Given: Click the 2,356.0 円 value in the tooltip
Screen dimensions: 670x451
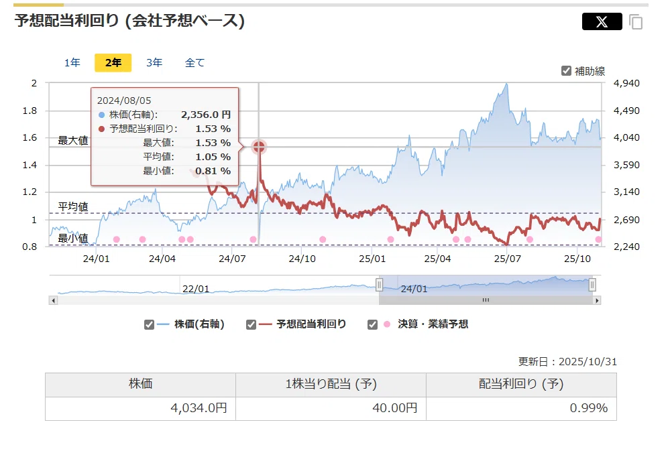Looking at the screenshot, I should [x=206, y=115].
